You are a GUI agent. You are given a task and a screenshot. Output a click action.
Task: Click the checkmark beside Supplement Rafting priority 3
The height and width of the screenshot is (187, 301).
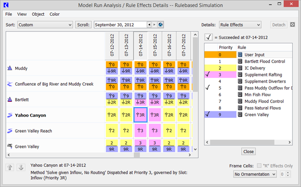(207, 74)
